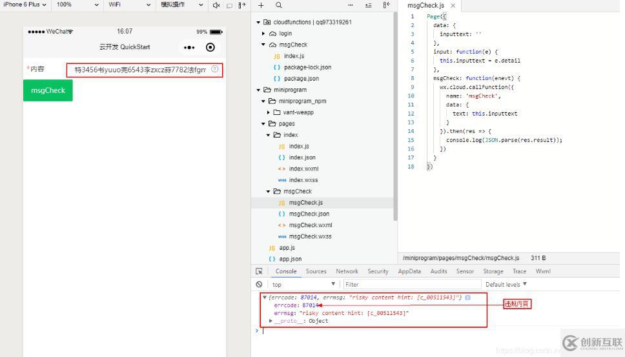Image resolution: width=625 pixels, height=357 pixels.
Task: Collapse the logged errcode object
Action: (x=265, y=297)
